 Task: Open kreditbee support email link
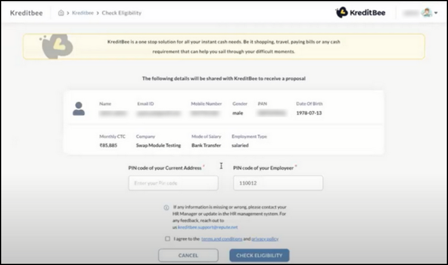point(208,227)
